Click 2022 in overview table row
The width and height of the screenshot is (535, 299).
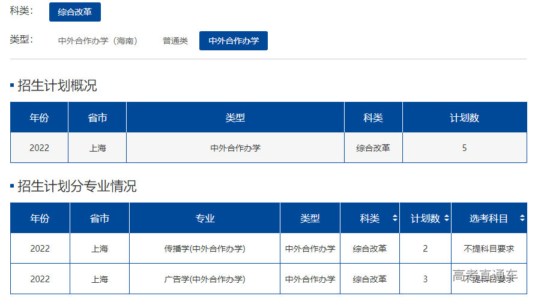(x=39, y=148)
